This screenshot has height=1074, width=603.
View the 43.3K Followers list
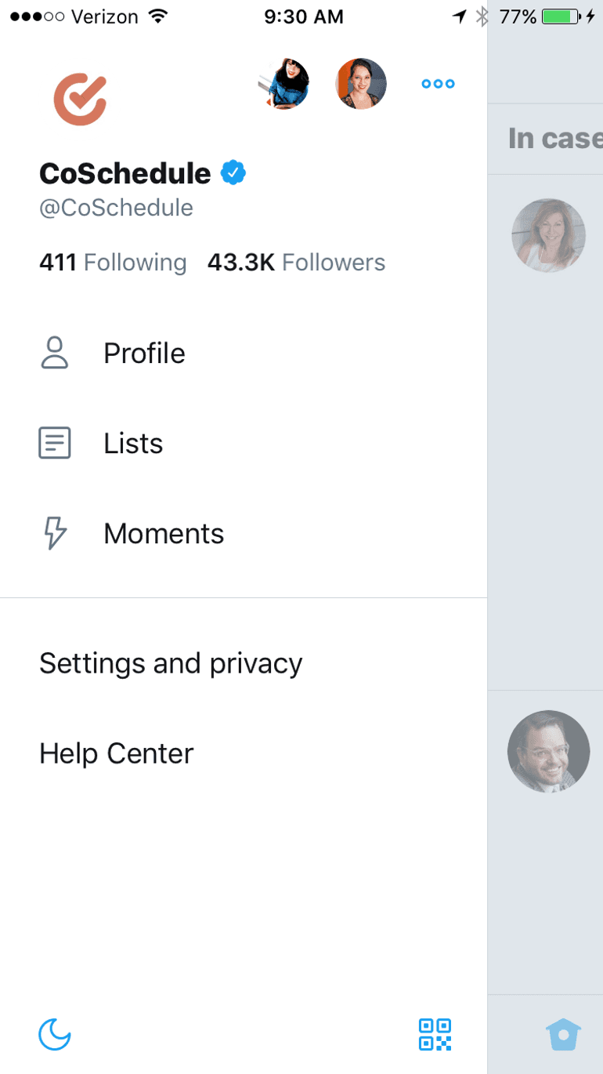(x=296, y=263)
